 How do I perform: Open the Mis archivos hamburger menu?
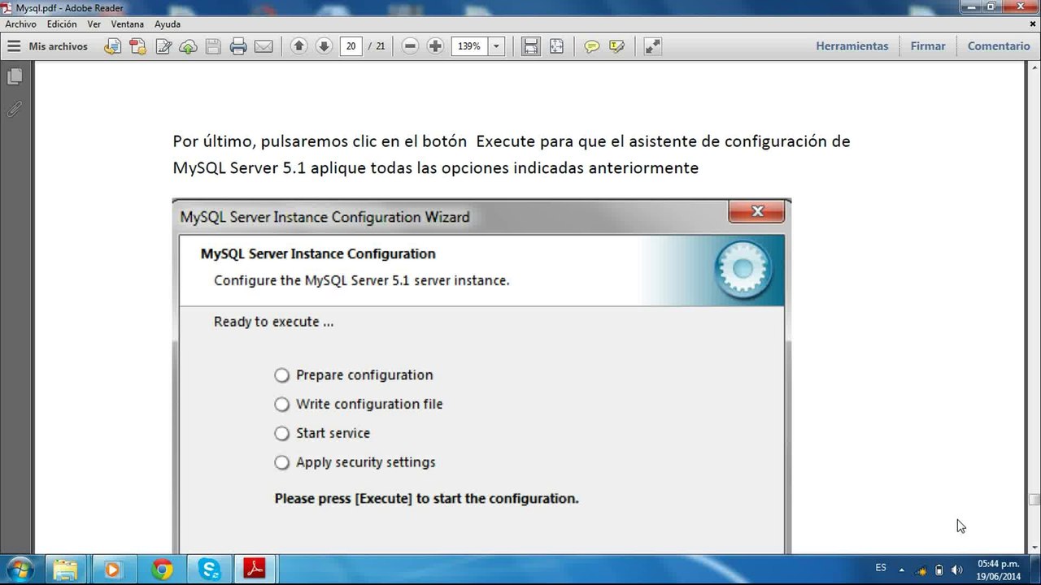click(x=14, y=46)
